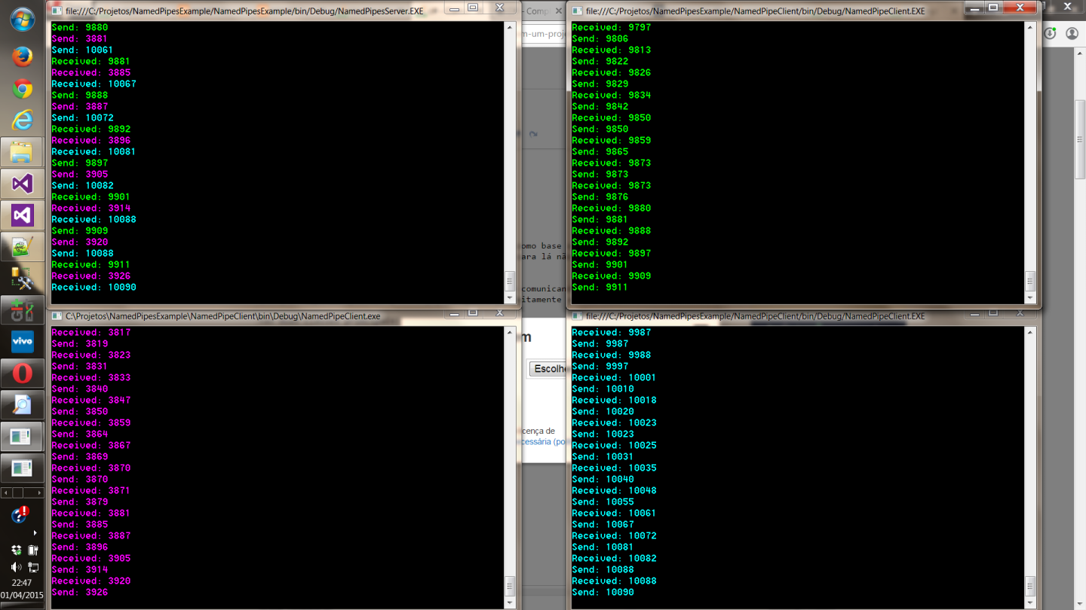Click 'Send: 9911' in green client window
Screen dimensions: 1086x610
tap(600, 287)
